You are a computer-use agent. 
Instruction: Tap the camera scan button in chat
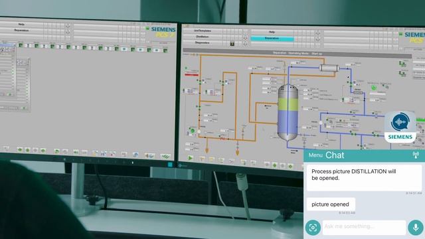[x=313, y=227]
